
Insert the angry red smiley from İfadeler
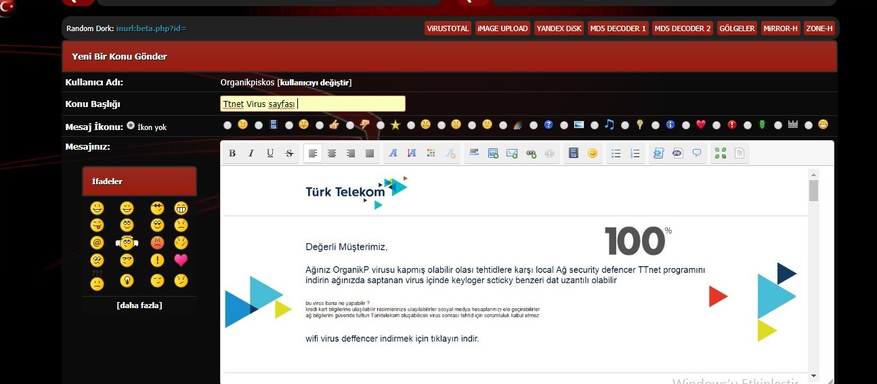[x=157, y=242]
